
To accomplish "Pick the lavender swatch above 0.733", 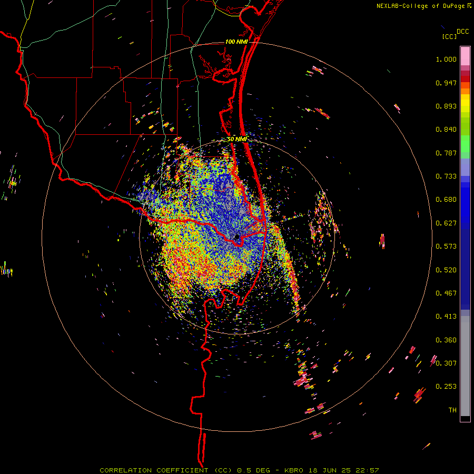I will click(x=465, y=167).
